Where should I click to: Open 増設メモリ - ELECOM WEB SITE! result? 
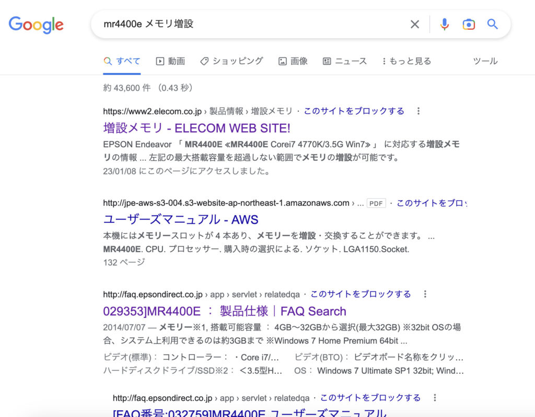click(x=196, y=128)
